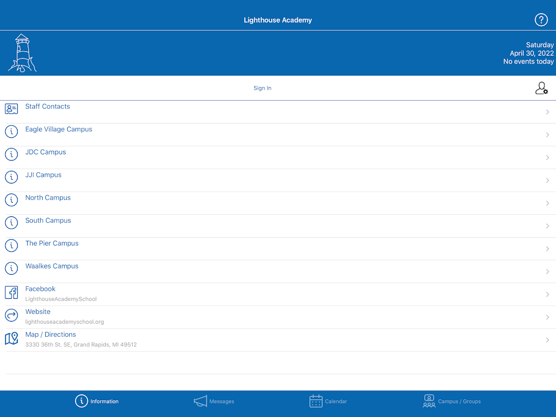Click the Messages megaphone icon
556x417 pixels.
click(x=200, y=401)
